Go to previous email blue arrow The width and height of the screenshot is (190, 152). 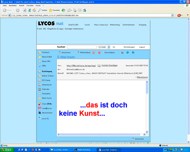[x=127, y=53]
